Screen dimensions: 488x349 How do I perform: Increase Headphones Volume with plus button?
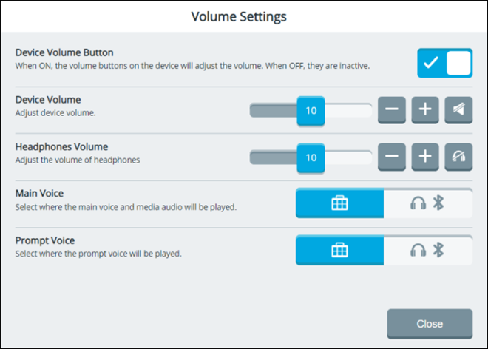425,157
